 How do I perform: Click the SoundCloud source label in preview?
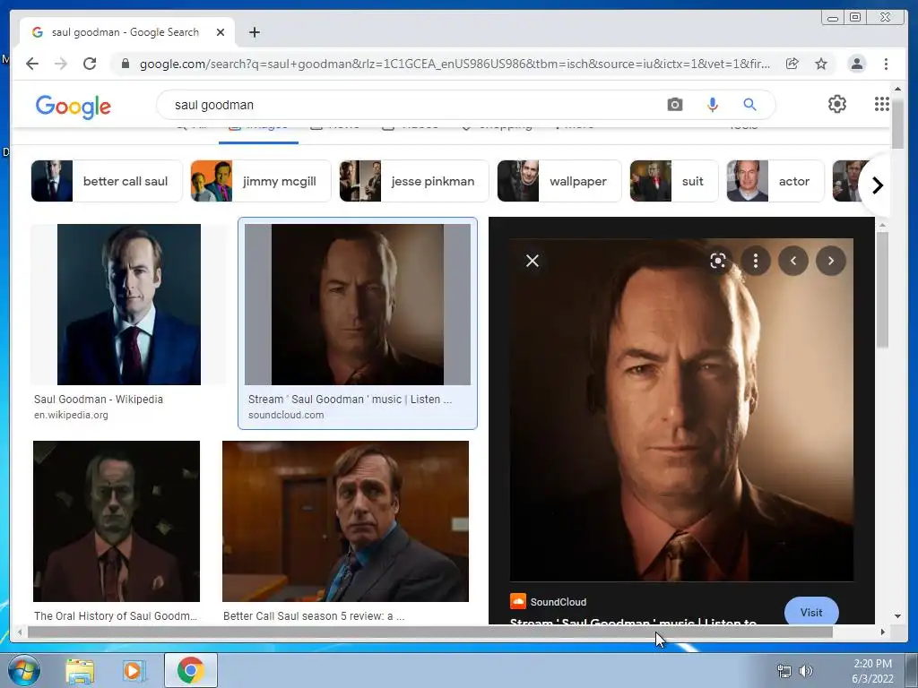[x=558, y=602]
